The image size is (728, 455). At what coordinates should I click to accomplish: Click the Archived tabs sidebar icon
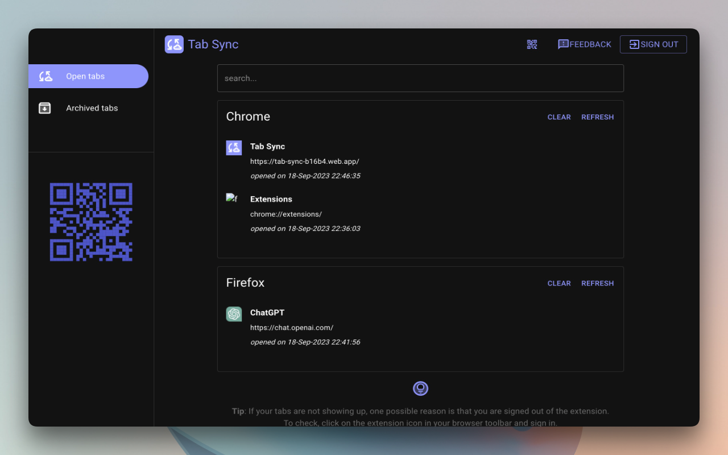(44, 107)
